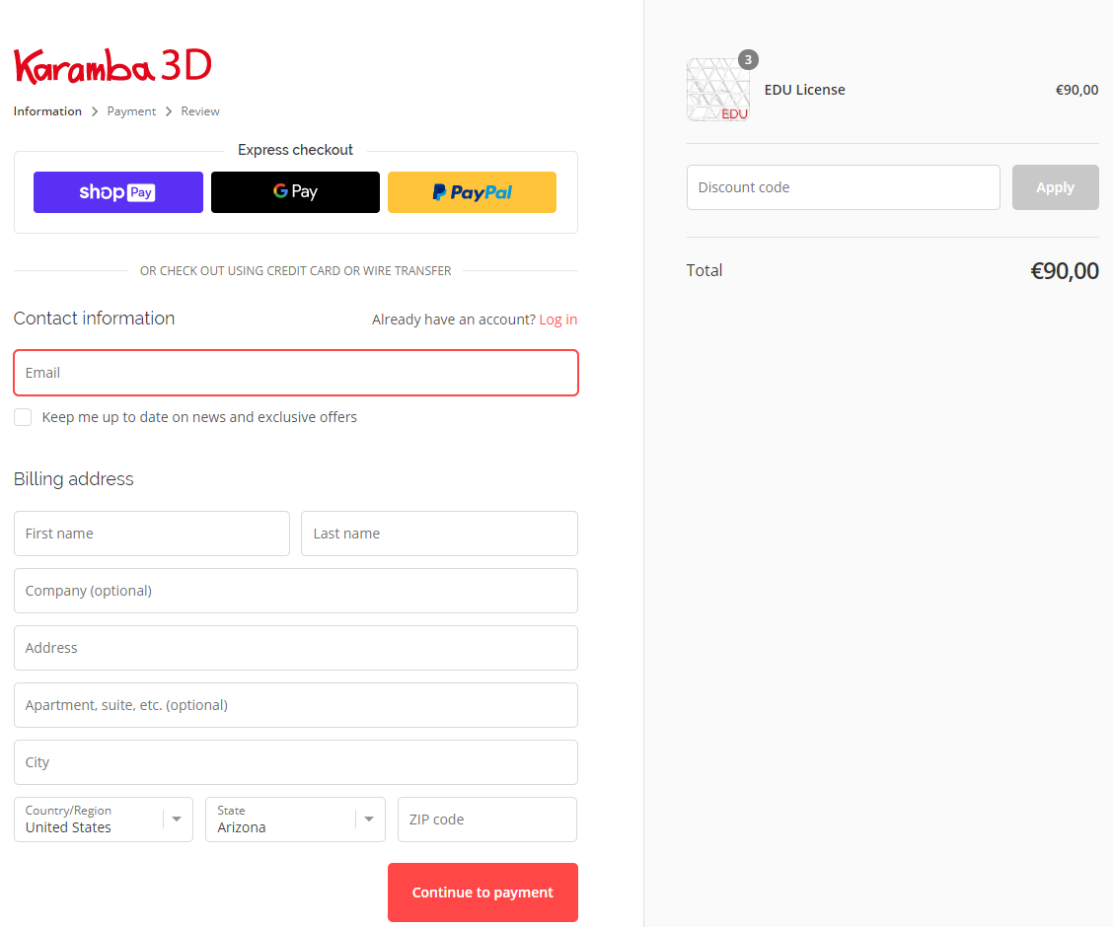
Task: Focus the First name field
Action: point(152,534)
